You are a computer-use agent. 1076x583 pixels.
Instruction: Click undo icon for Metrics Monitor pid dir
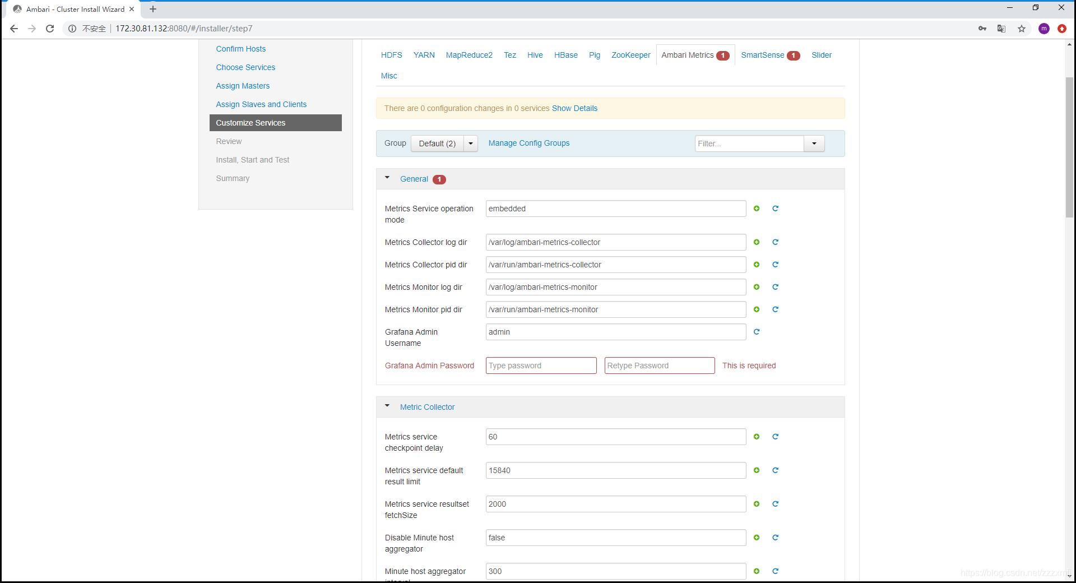tap(776, 309)
